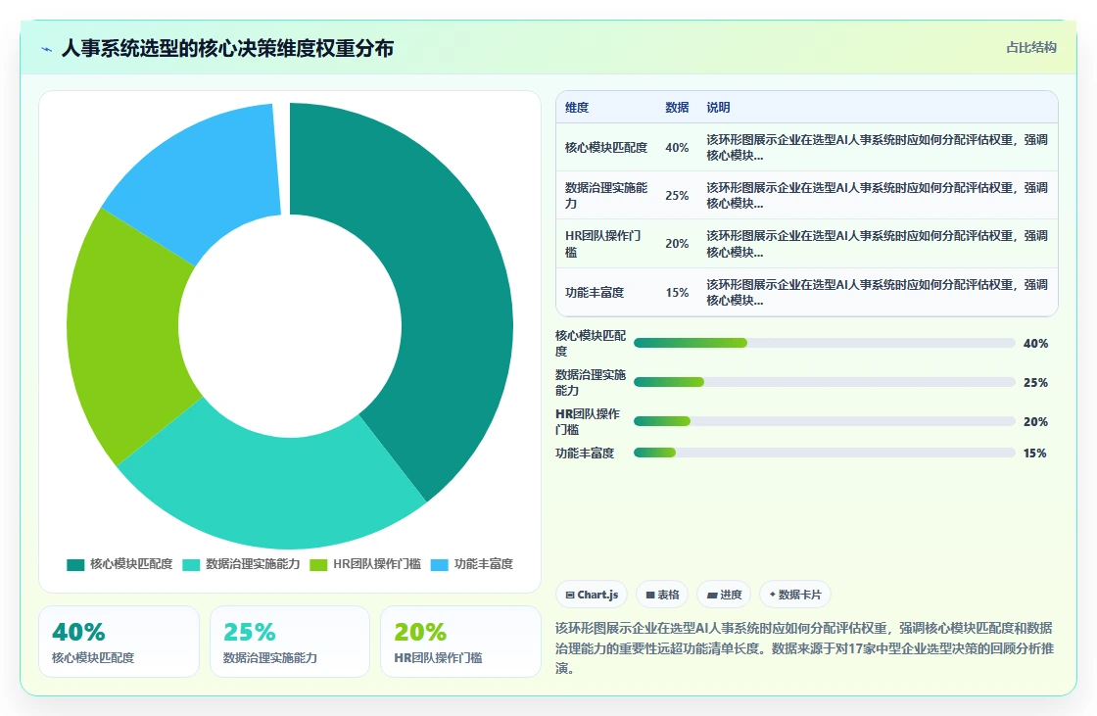The image size is (1097, 716).
Task: Click the 25% 数据治理实施能力 stat card
Action: pyautogui.click(x=290, y=642)
